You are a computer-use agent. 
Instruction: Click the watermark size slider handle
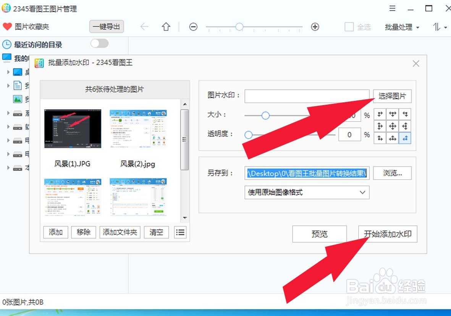click(x=265, y=116)
